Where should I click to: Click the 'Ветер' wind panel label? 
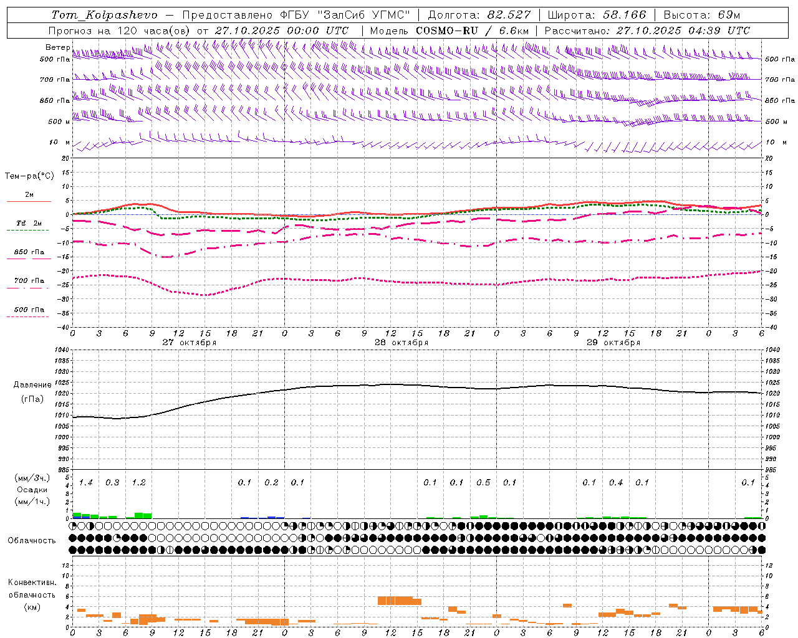tap(57, 47)
